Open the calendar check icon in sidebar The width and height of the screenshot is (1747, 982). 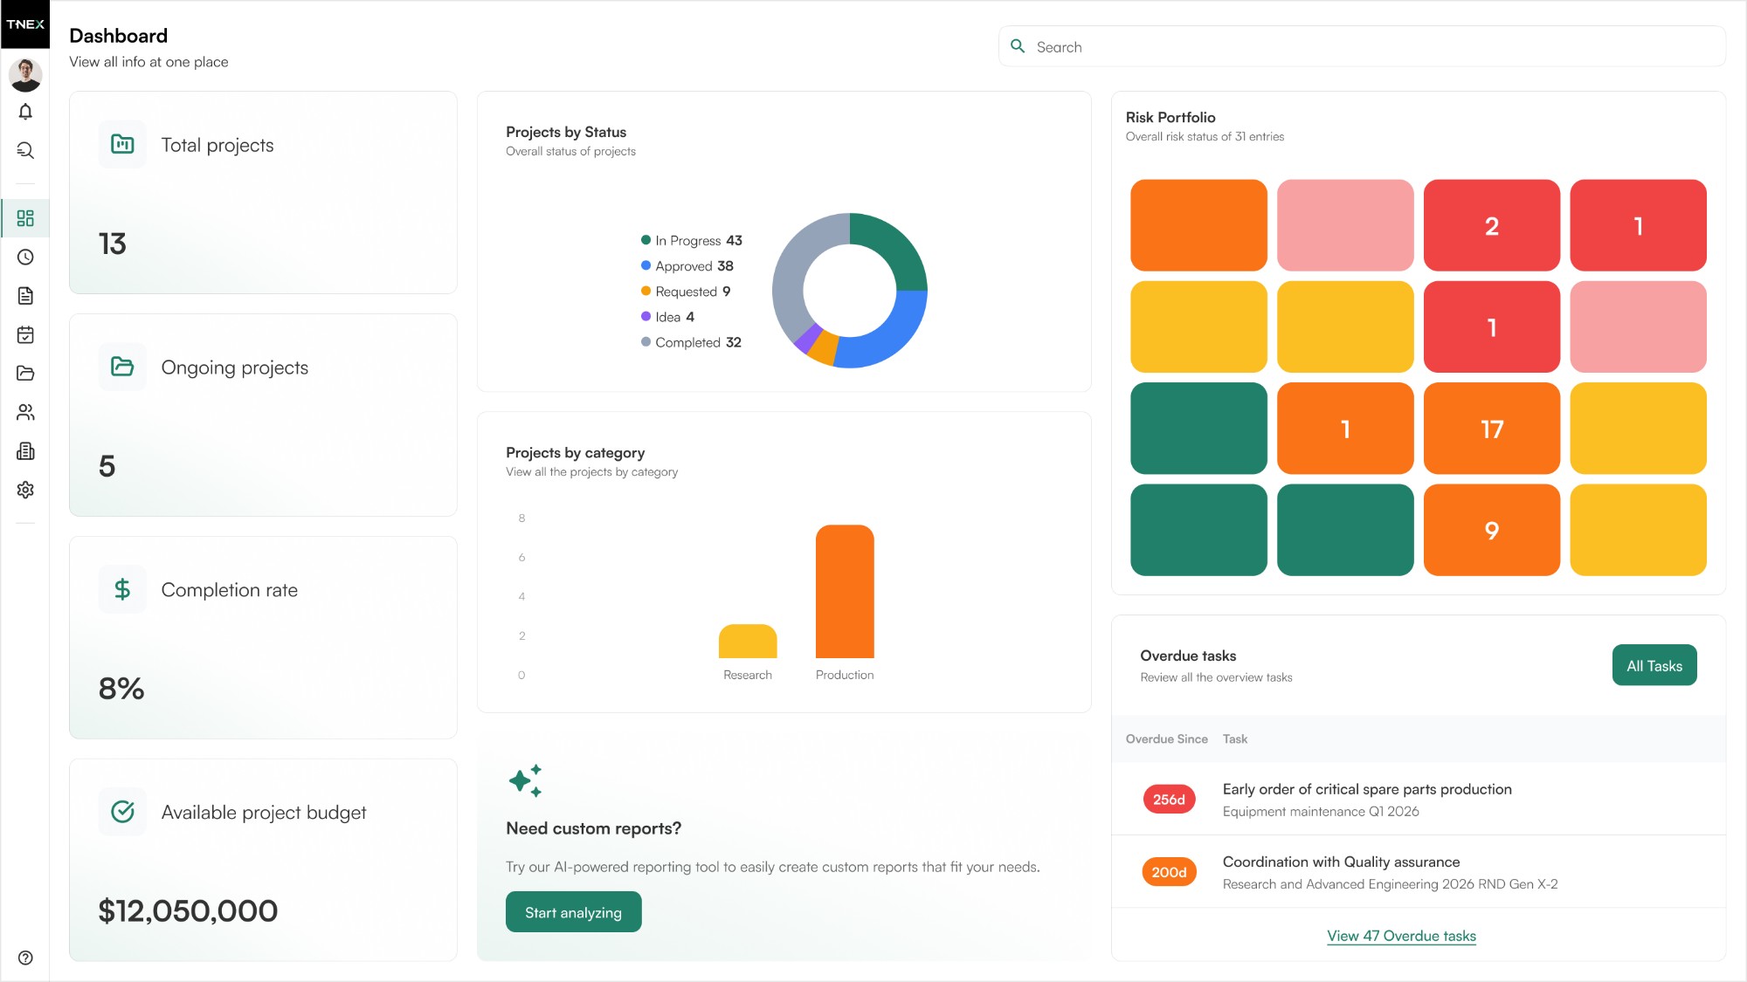[x=25, y=334]
